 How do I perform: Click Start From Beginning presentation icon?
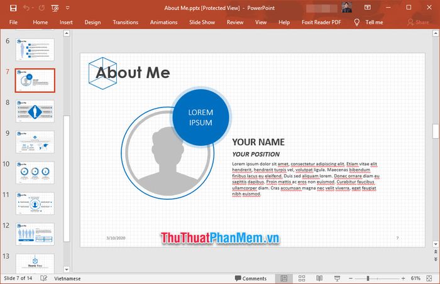point(56,8)
